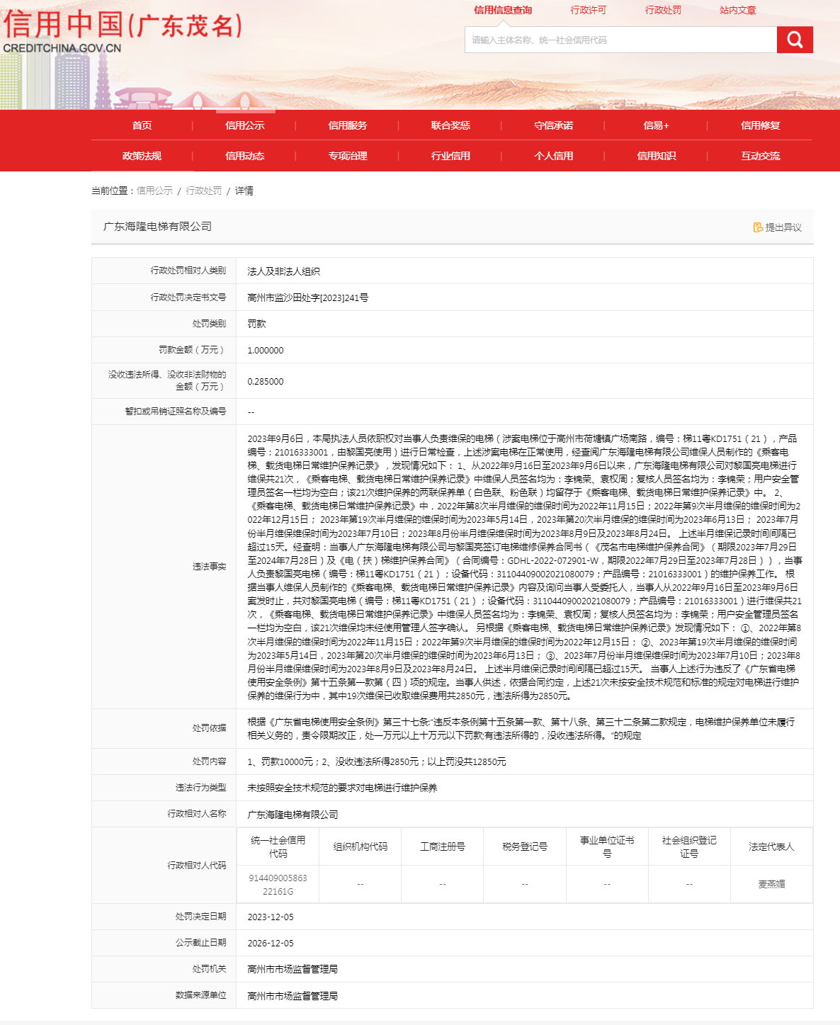
Task: Click the fine amount 1.000000
Action: tap(266, 350)
